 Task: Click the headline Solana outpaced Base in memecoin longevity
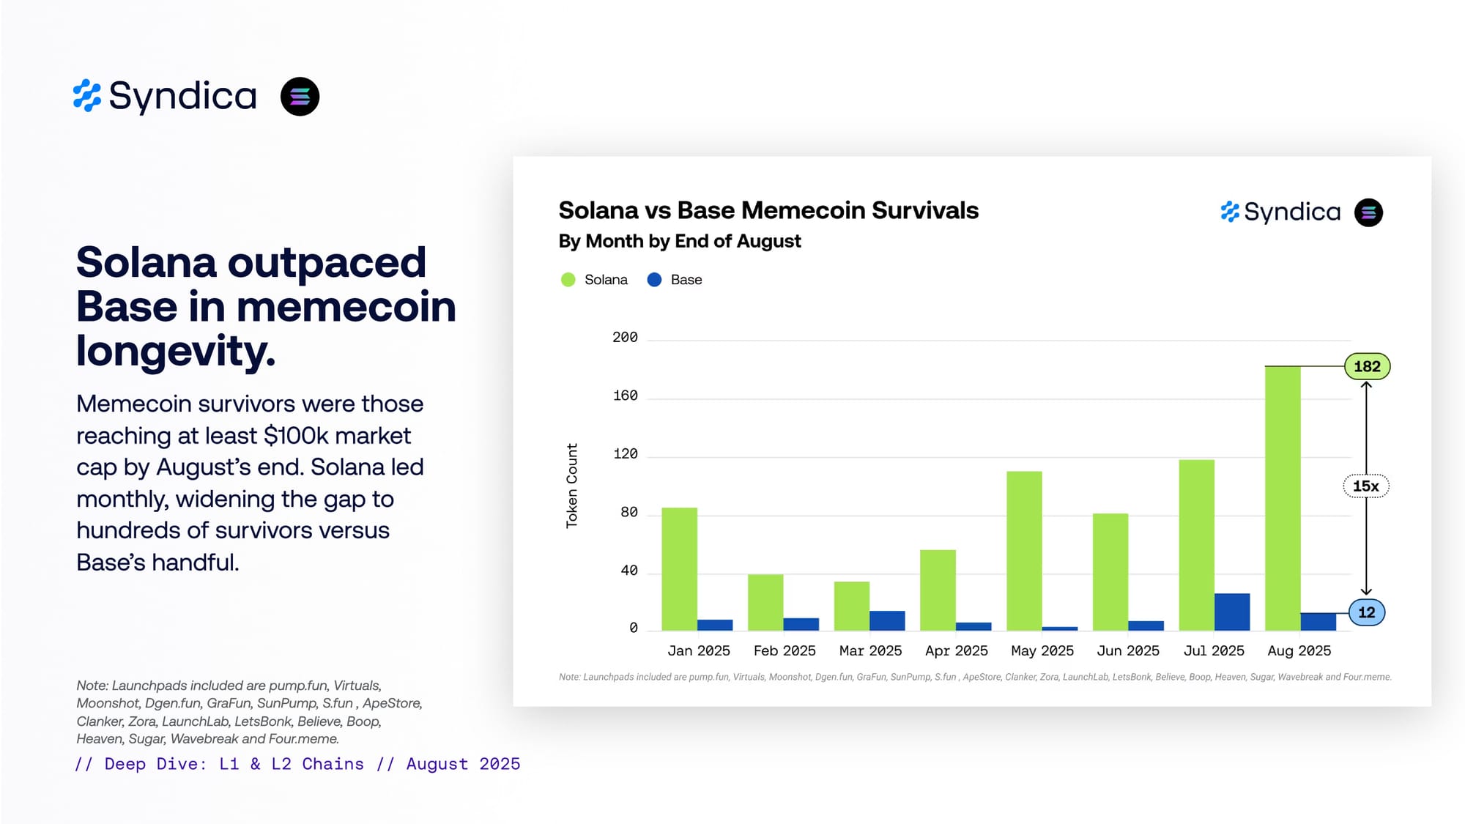(266, 306)
